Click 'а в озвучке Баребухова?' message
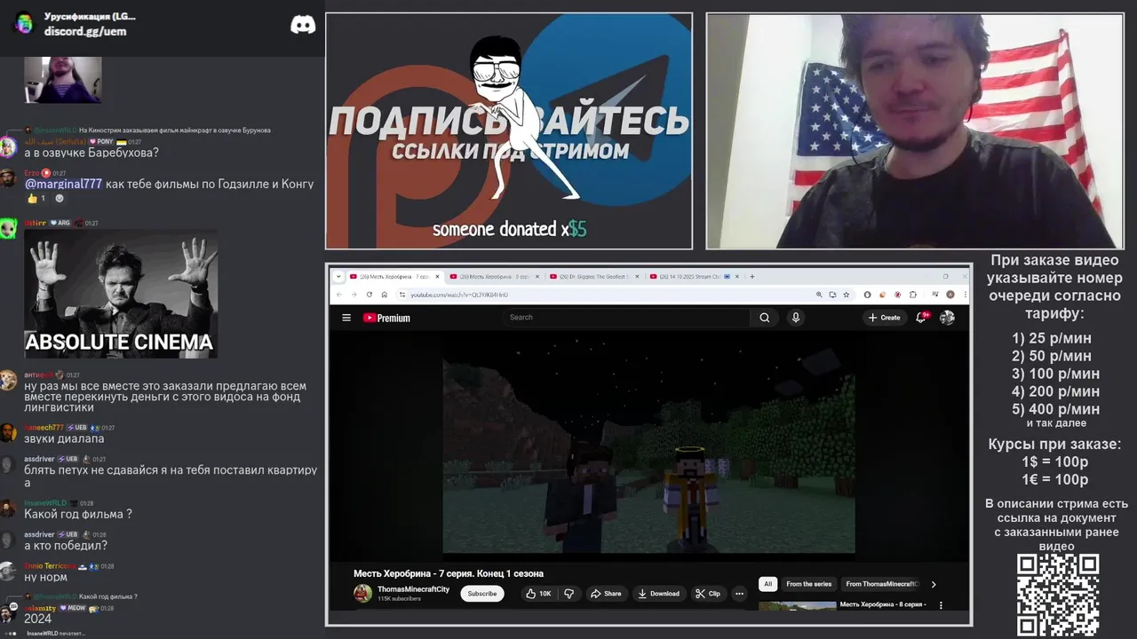The width and height of the screenshot is (1137, 639). coord(91,153)
